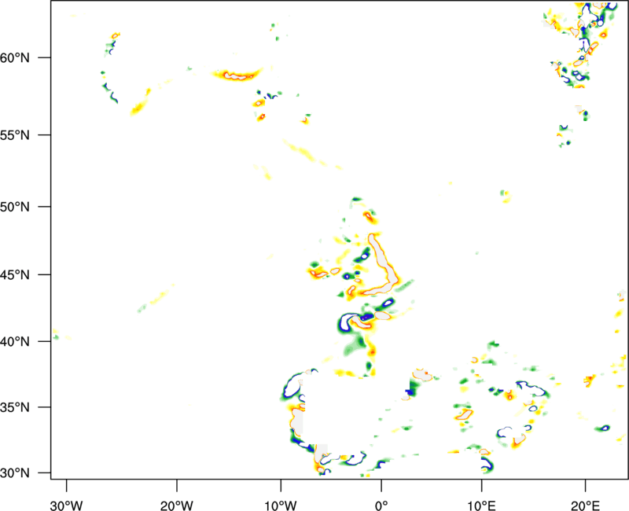Click the 10°W longitude label

(281, 505)
